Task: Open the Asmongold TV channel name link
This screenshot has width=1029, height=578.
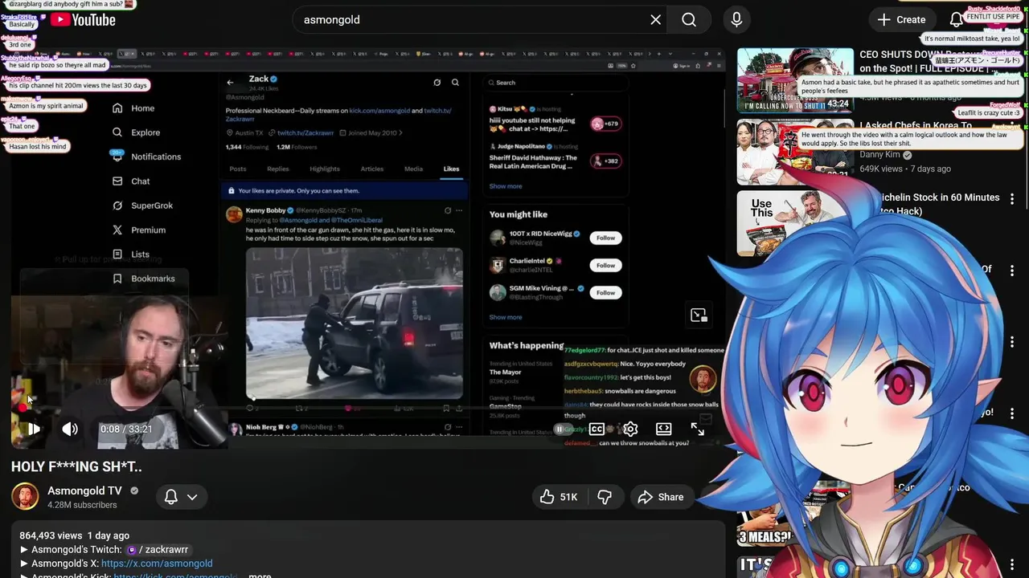Action: coord(84,490)
